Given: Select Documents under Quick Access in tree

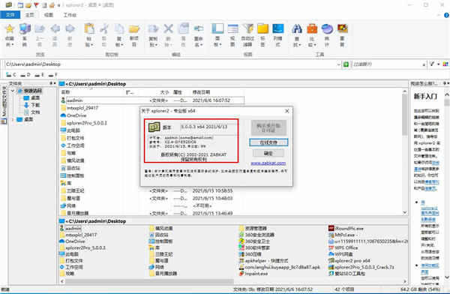Looking at the screenshot, I should [31, 112].
